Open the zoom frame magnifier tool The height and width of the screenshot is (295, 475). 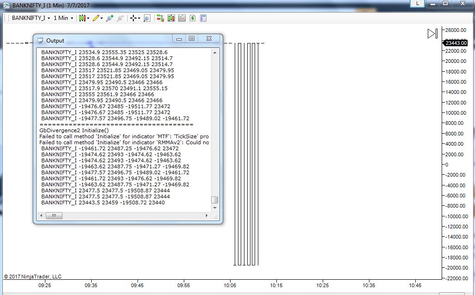(147, 18)
